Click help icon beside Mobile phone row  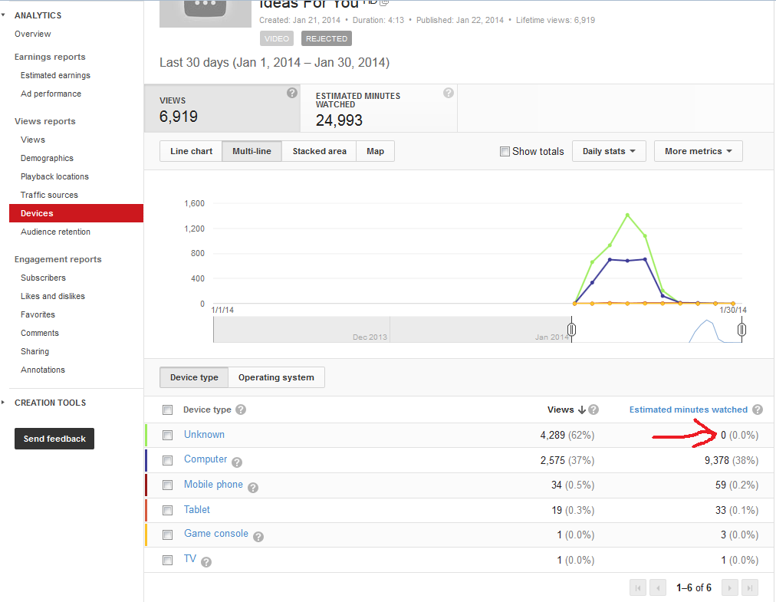(253, 488)
